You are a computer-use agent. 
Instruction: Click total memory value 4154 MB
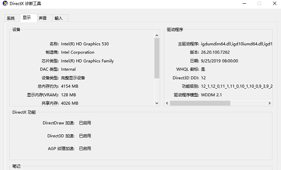69,86
